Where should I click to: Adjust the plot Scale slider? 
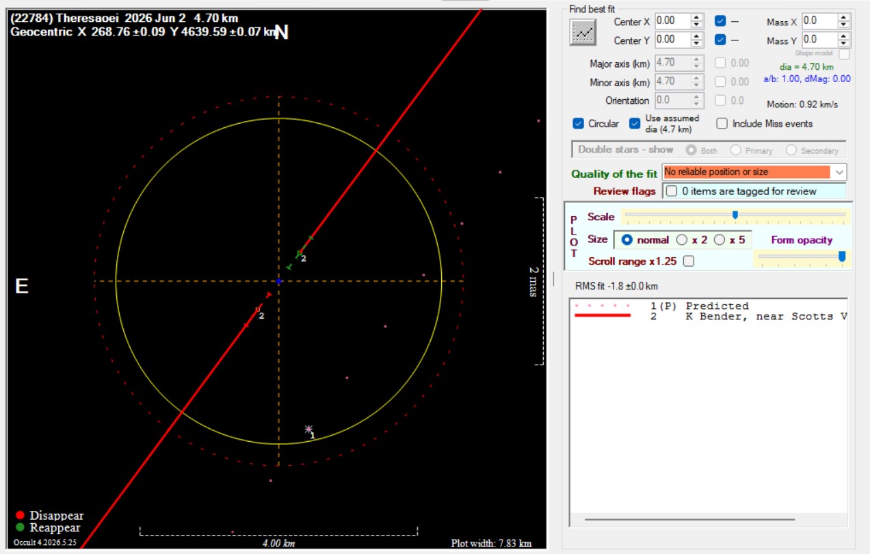point(735,216)
